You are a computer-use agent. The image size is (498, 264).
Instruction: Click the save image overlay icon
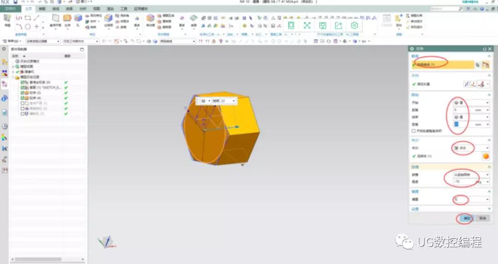coord(323,25)
